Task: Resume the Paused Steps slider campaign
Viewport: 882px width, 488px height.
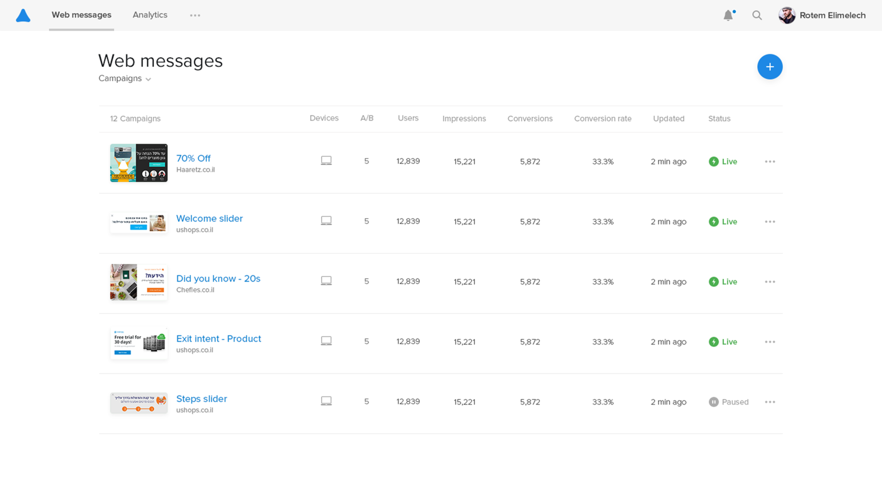Action: pos(728,402)
